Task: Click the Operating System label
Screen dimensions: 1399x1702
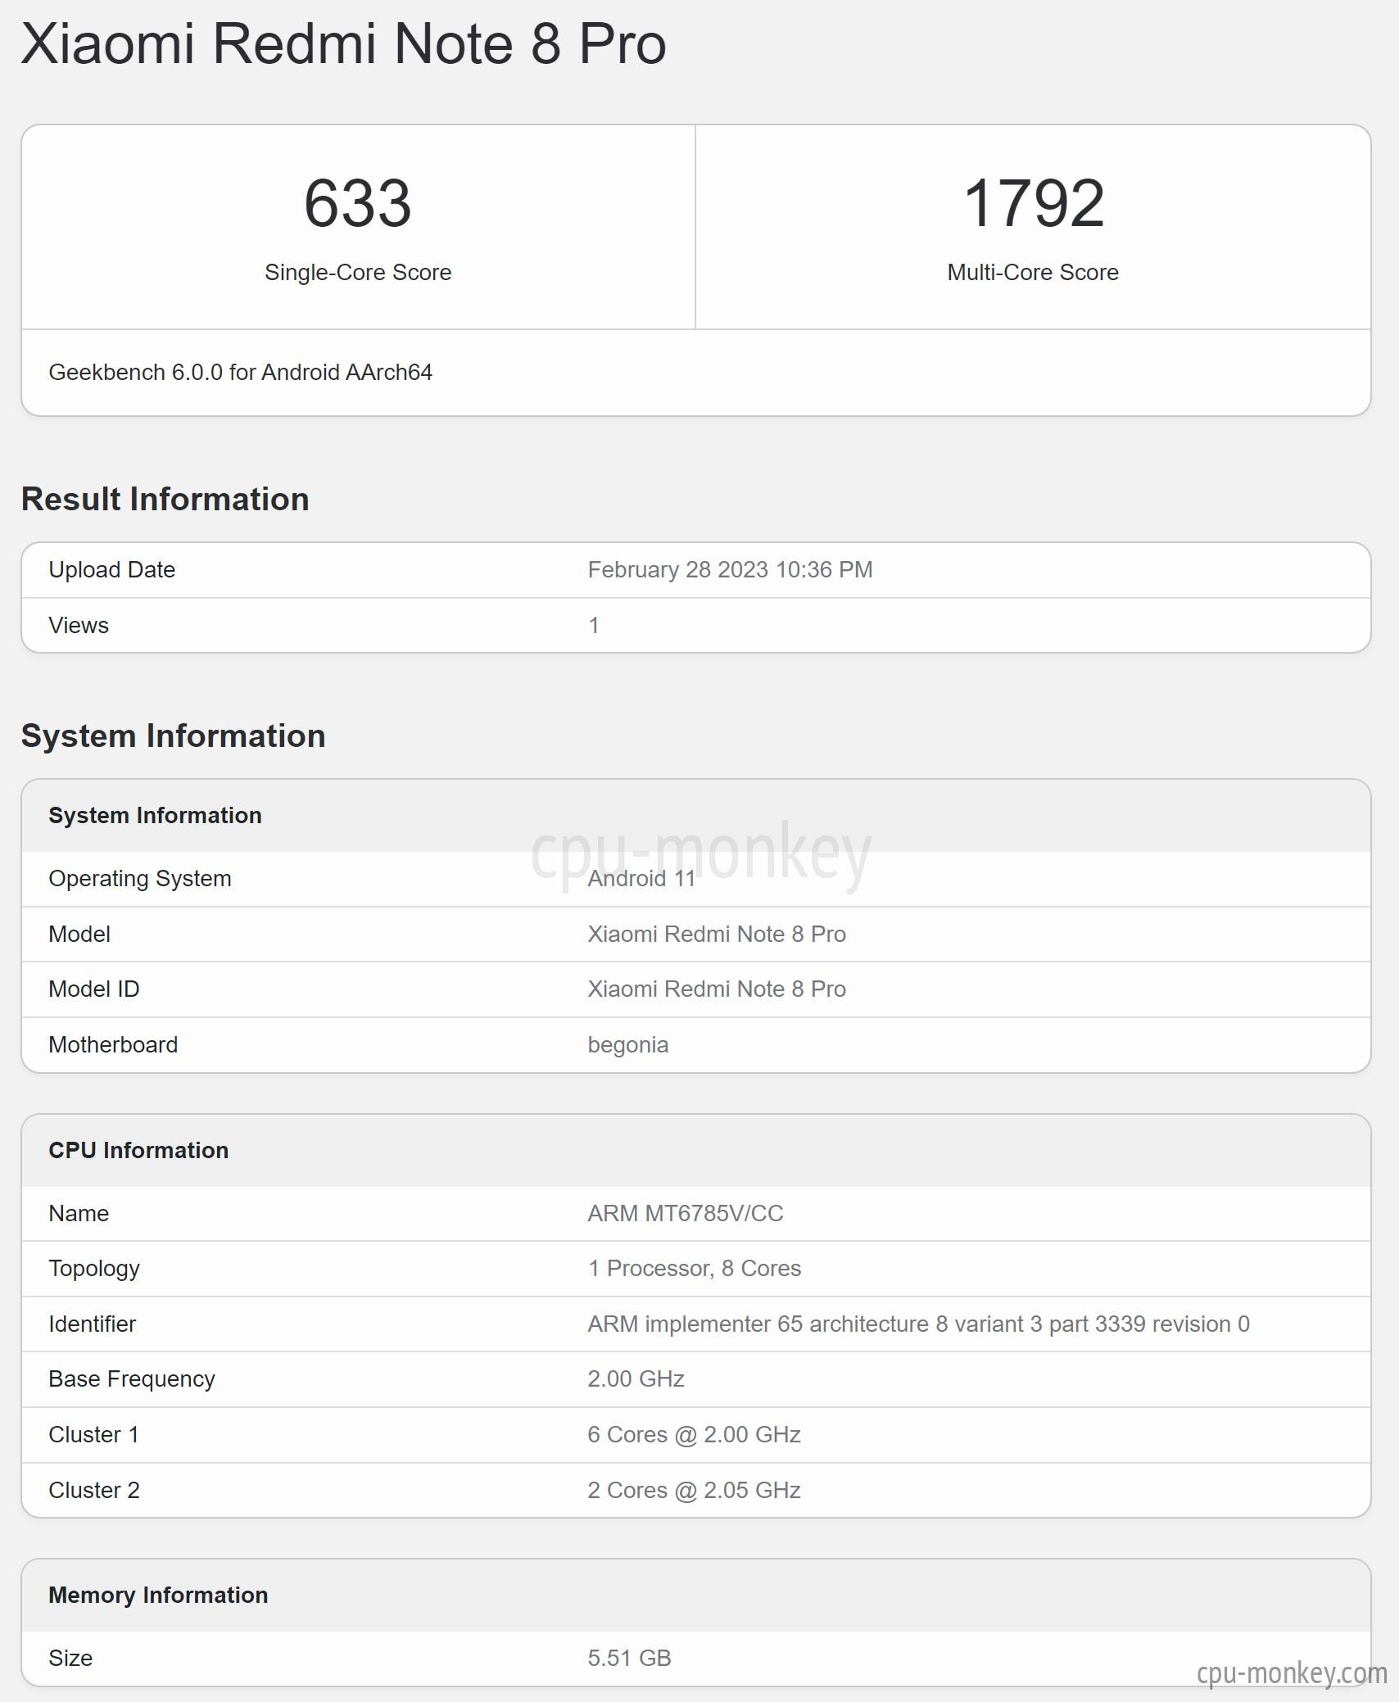Action: (x=139, y=878)
